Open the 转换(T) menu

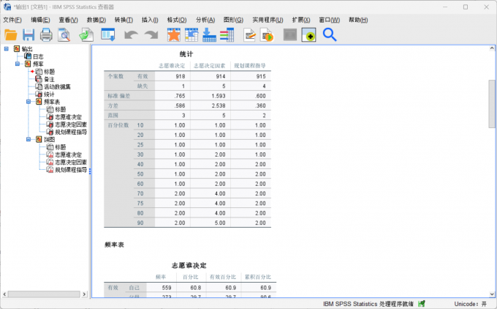[x=124, y=20]
